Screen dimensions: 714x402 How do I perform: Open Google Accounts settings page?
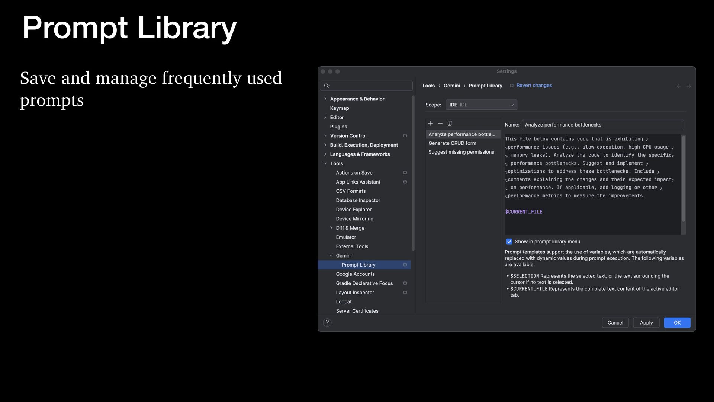pyautogui.click(x=355, y=274)
